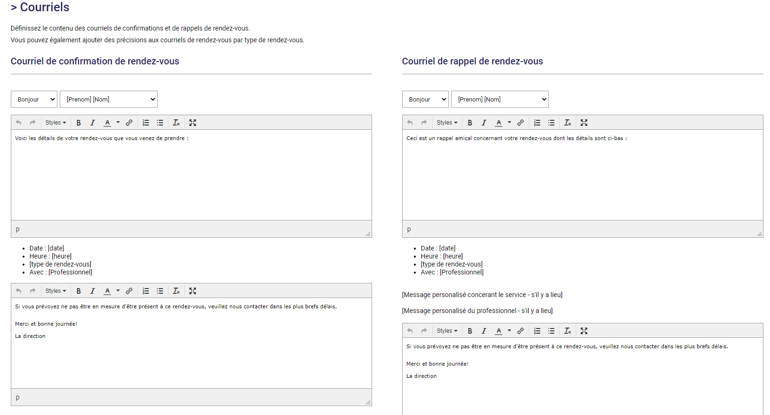The width and height of the screenshot is (770, 415).
Task: Open Styles menu in confirmation's bottom editor
Action: click(x=56, y=291)
